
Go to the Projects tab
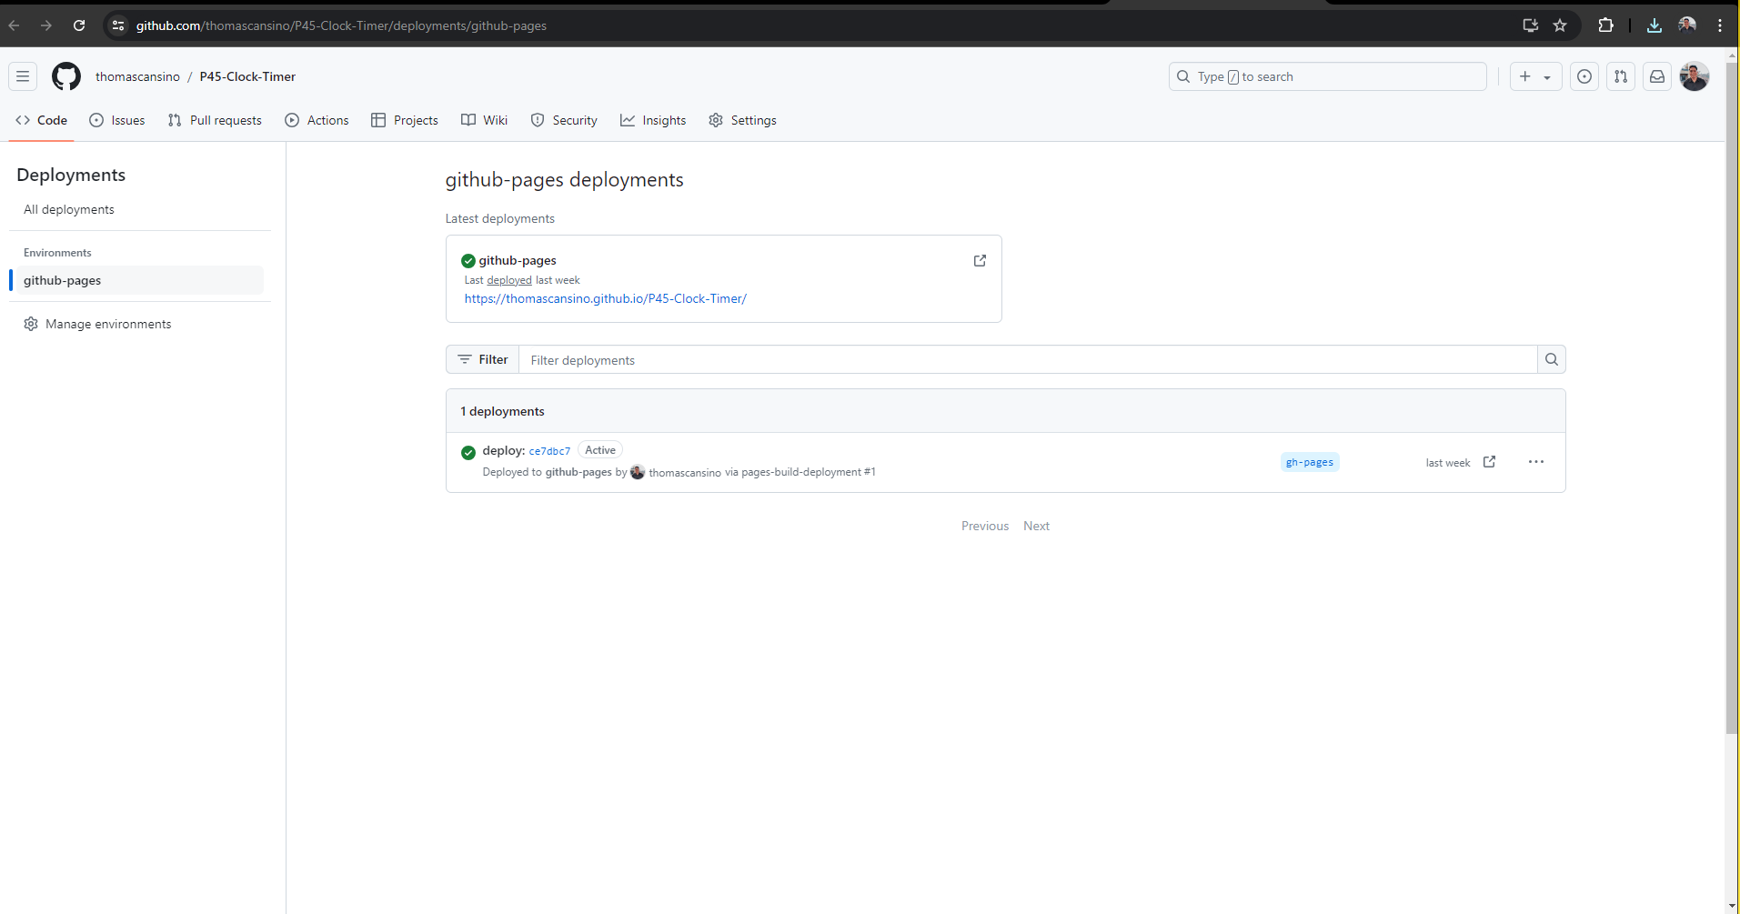405,120
